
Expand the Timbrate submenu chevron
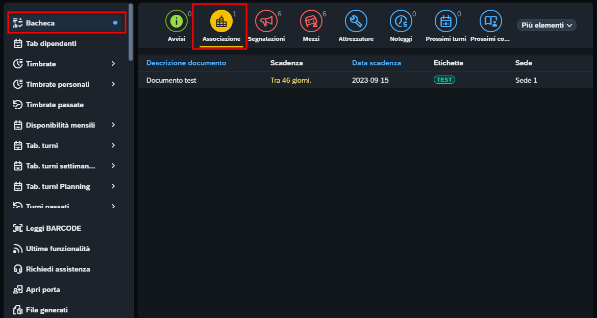113,64
